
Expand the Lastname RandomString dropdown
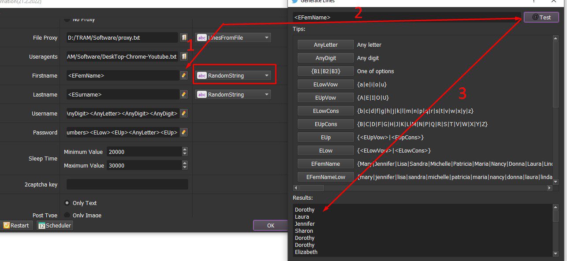pos(233,94)
